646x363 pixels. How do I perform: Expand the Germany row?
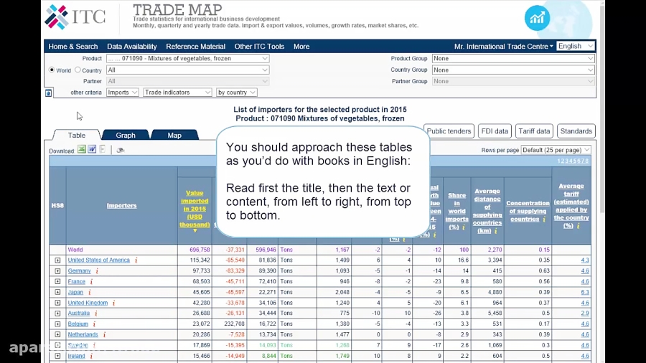pos(57,271)
